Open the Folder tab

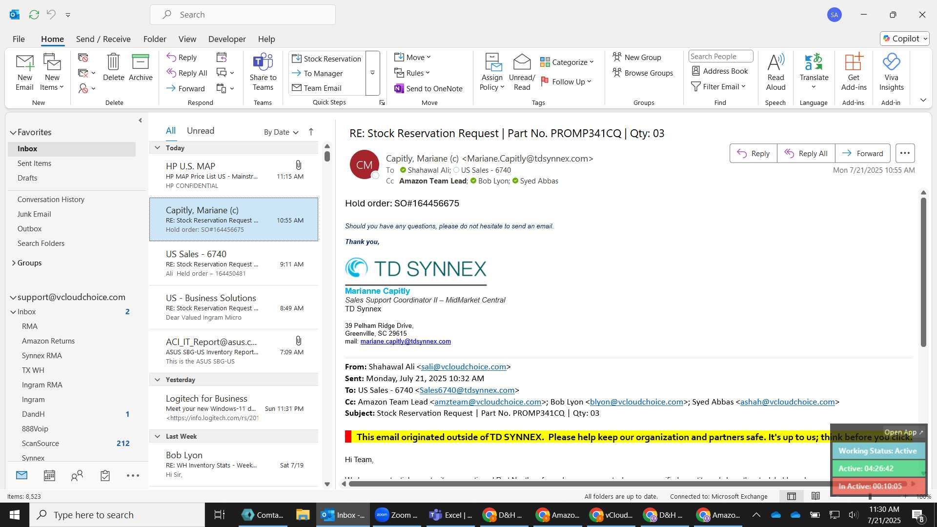(155, 39)
